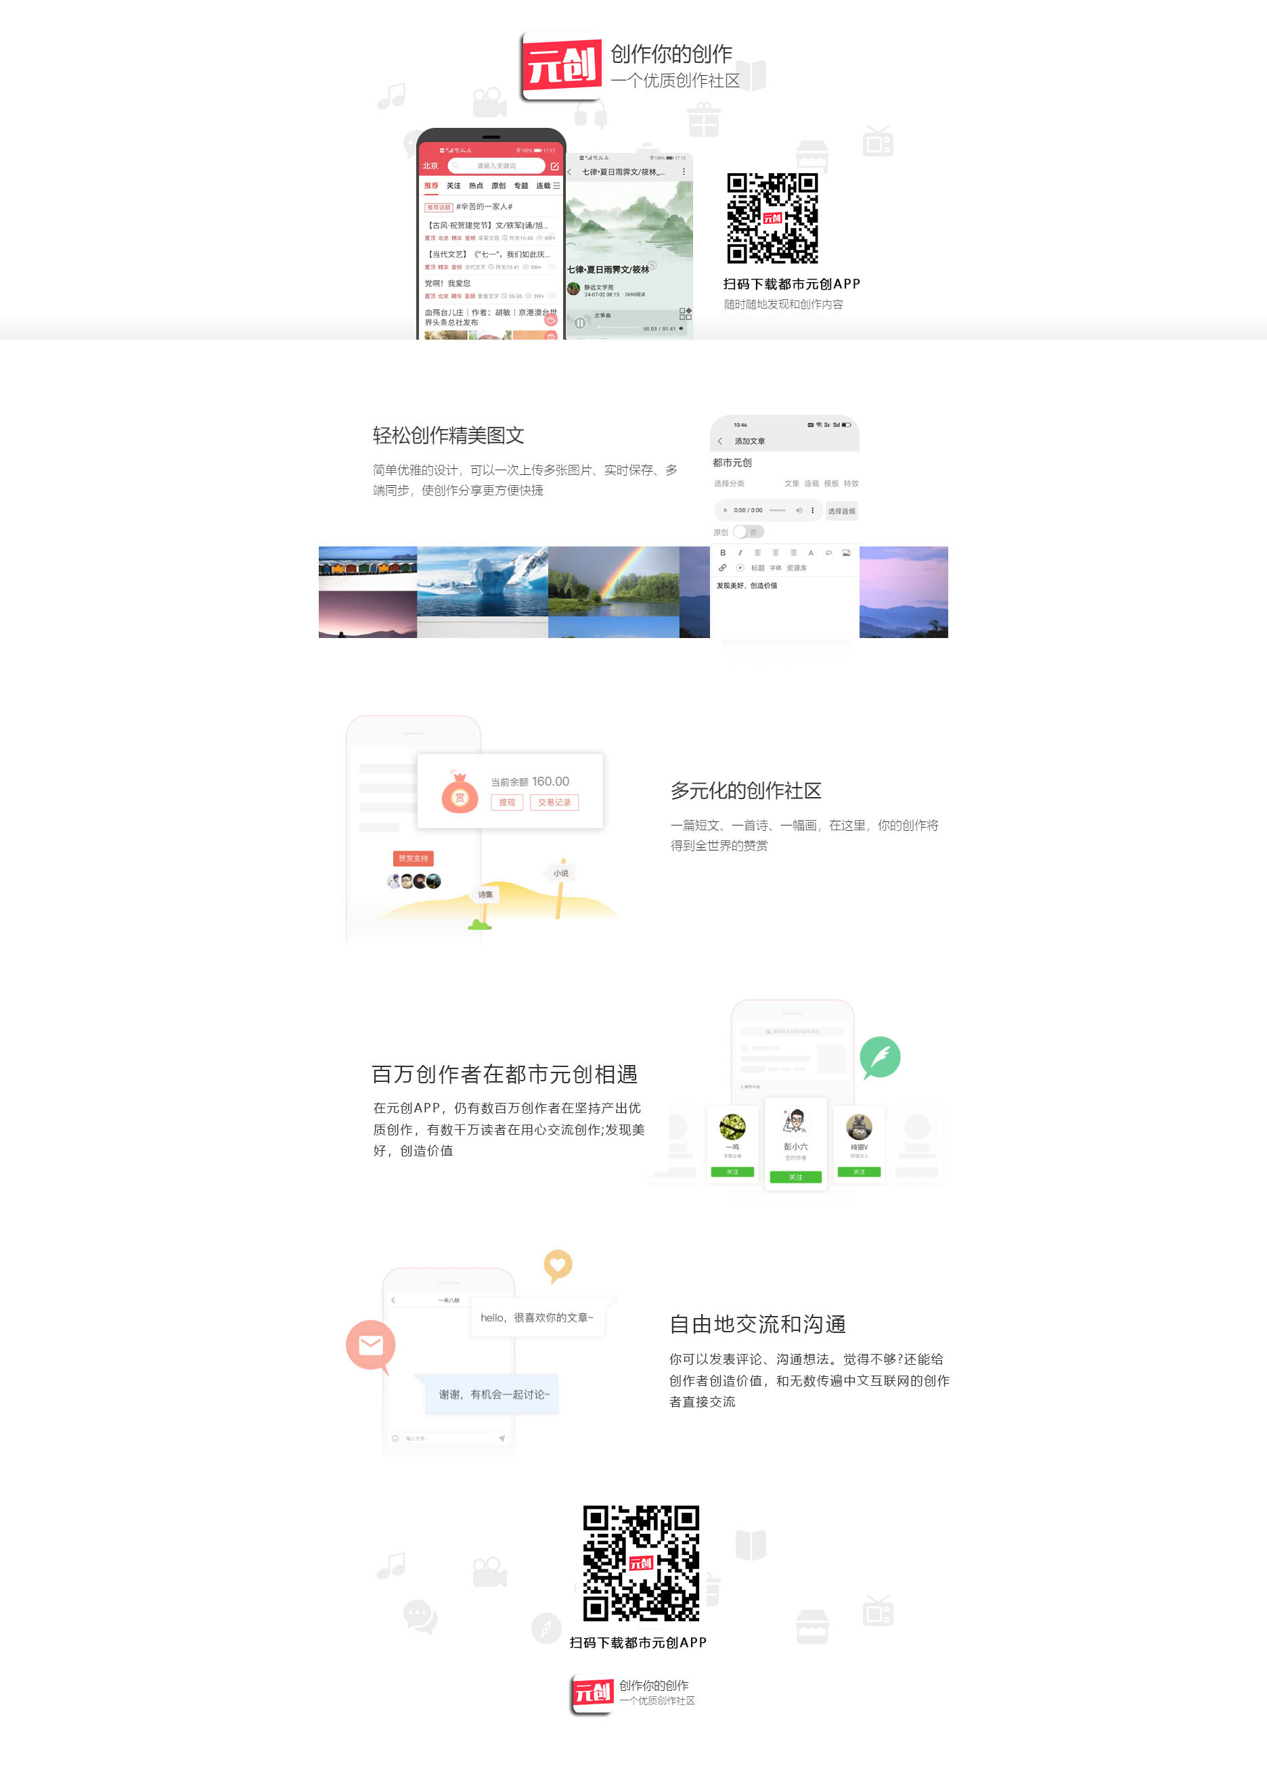1267x1766 pixels.
Task: Insert a link with the chain icon
Action: pyautogui.click(x=723, y=568)
